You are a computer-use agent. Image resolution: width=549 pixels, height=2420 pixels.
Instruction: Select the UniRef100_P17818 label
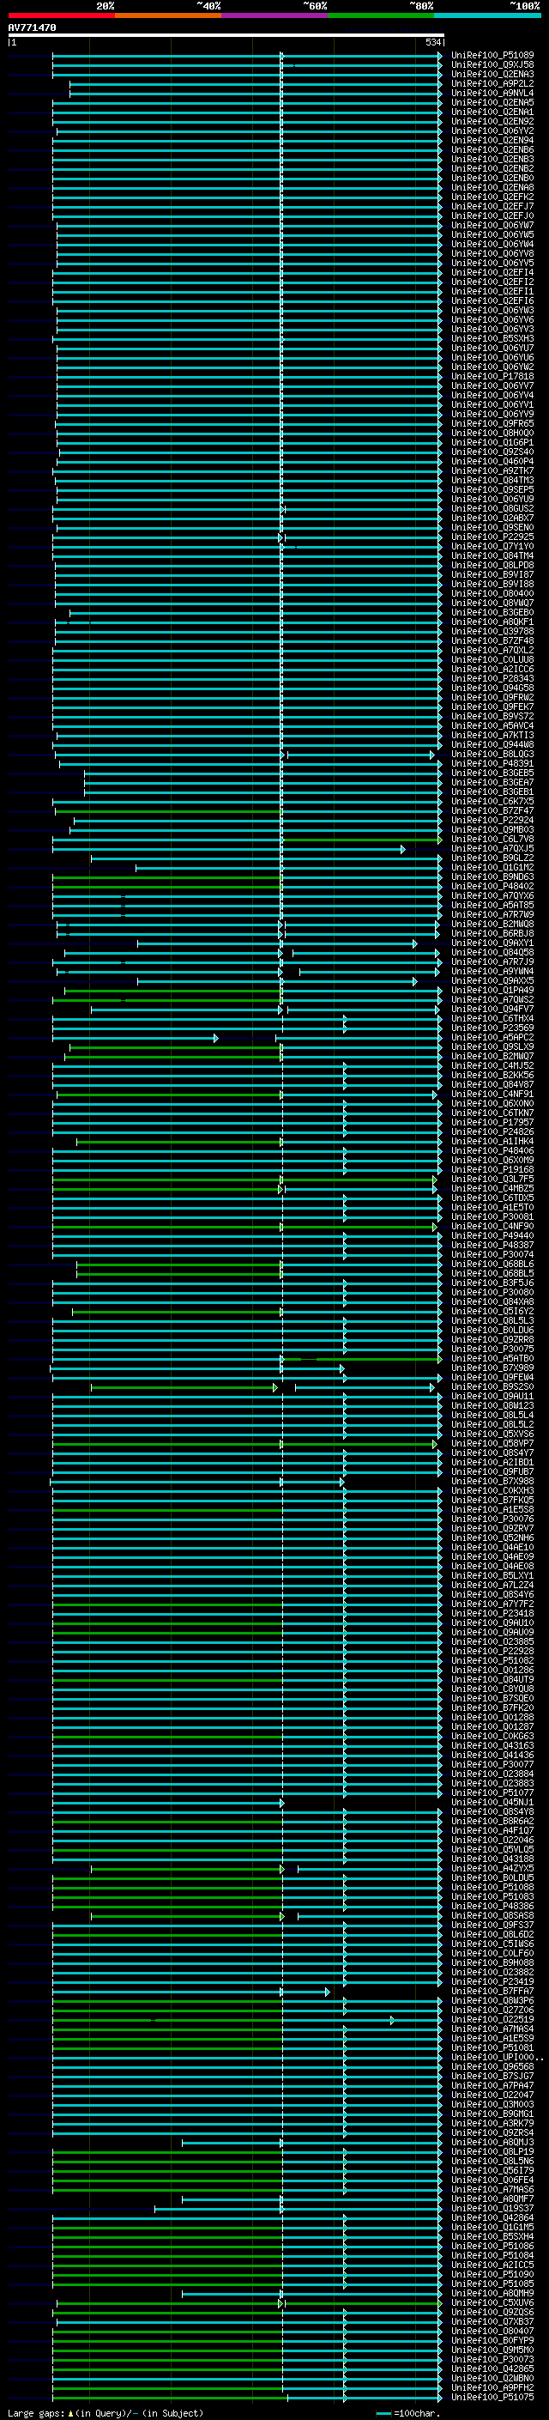(x=492, y=377)
